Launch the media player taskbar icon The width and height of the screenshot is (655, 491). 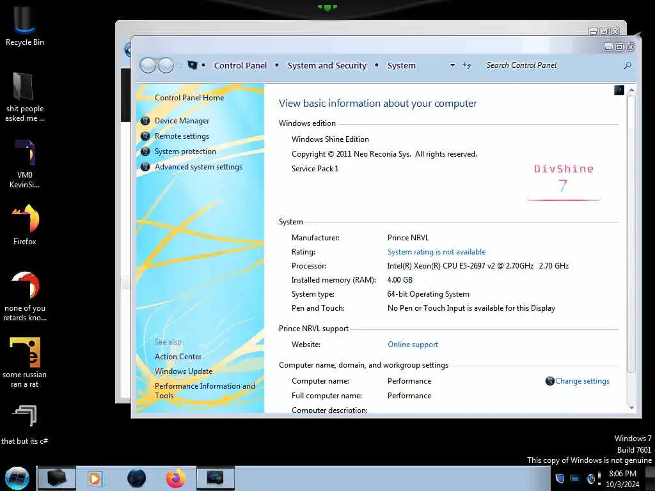(x=95, y=478)
